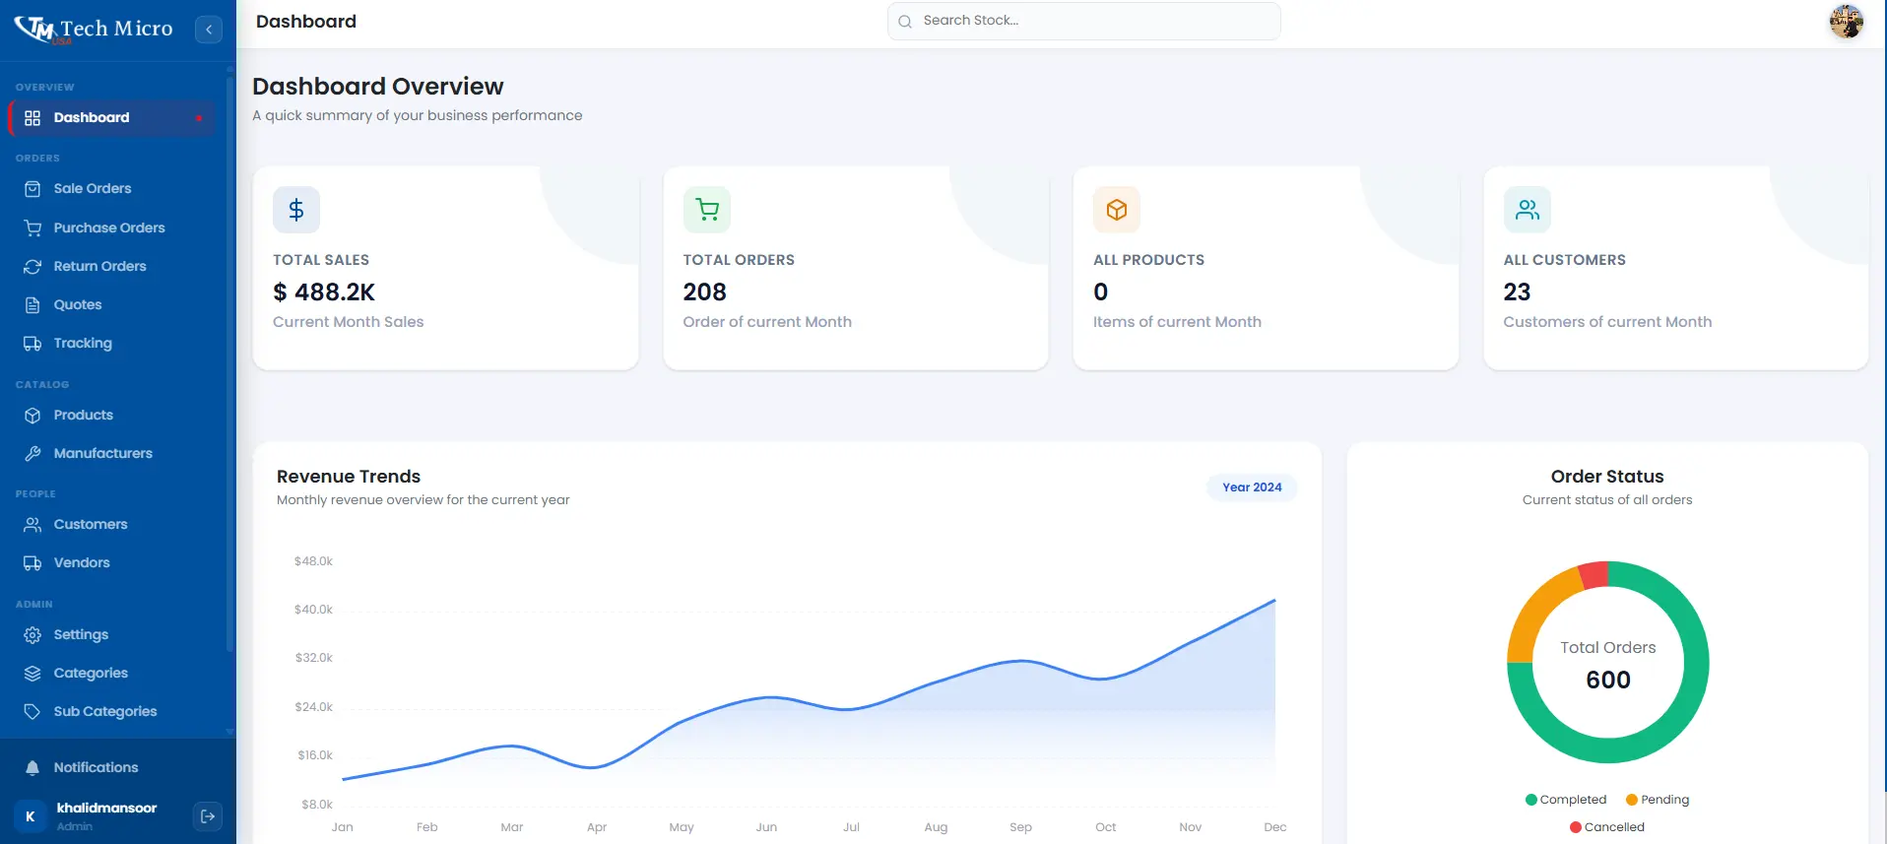Click the Notifications bell icon
This screenshot has width=1887, height=844.
[x=33, y=768]
